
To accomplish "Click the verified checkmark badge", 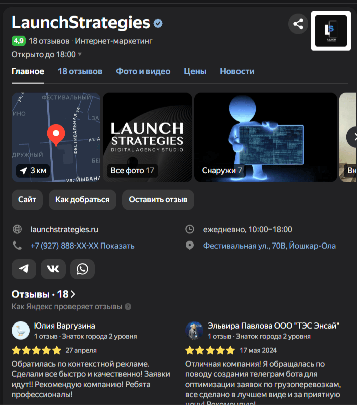I will (158, 23).
